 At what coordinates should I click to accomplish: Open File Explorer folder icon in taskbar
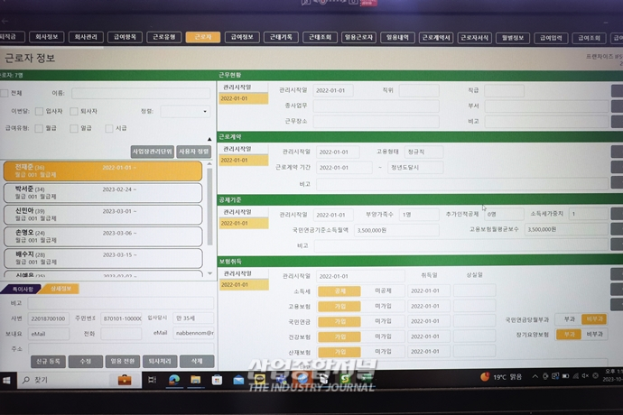click(194, 380)
